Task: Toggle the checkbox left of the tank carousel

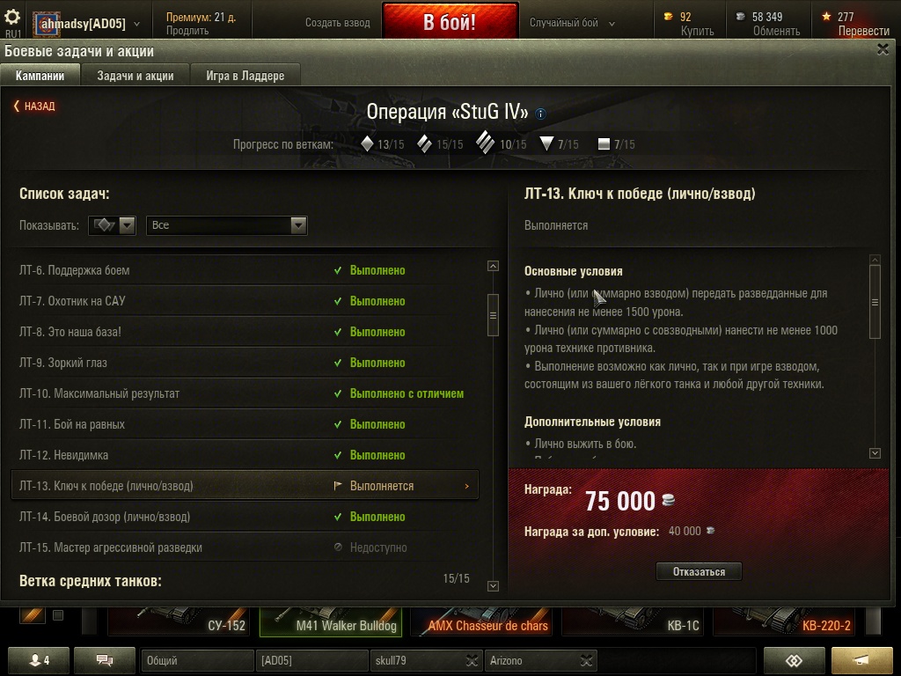Action: [x=58, y=615]
